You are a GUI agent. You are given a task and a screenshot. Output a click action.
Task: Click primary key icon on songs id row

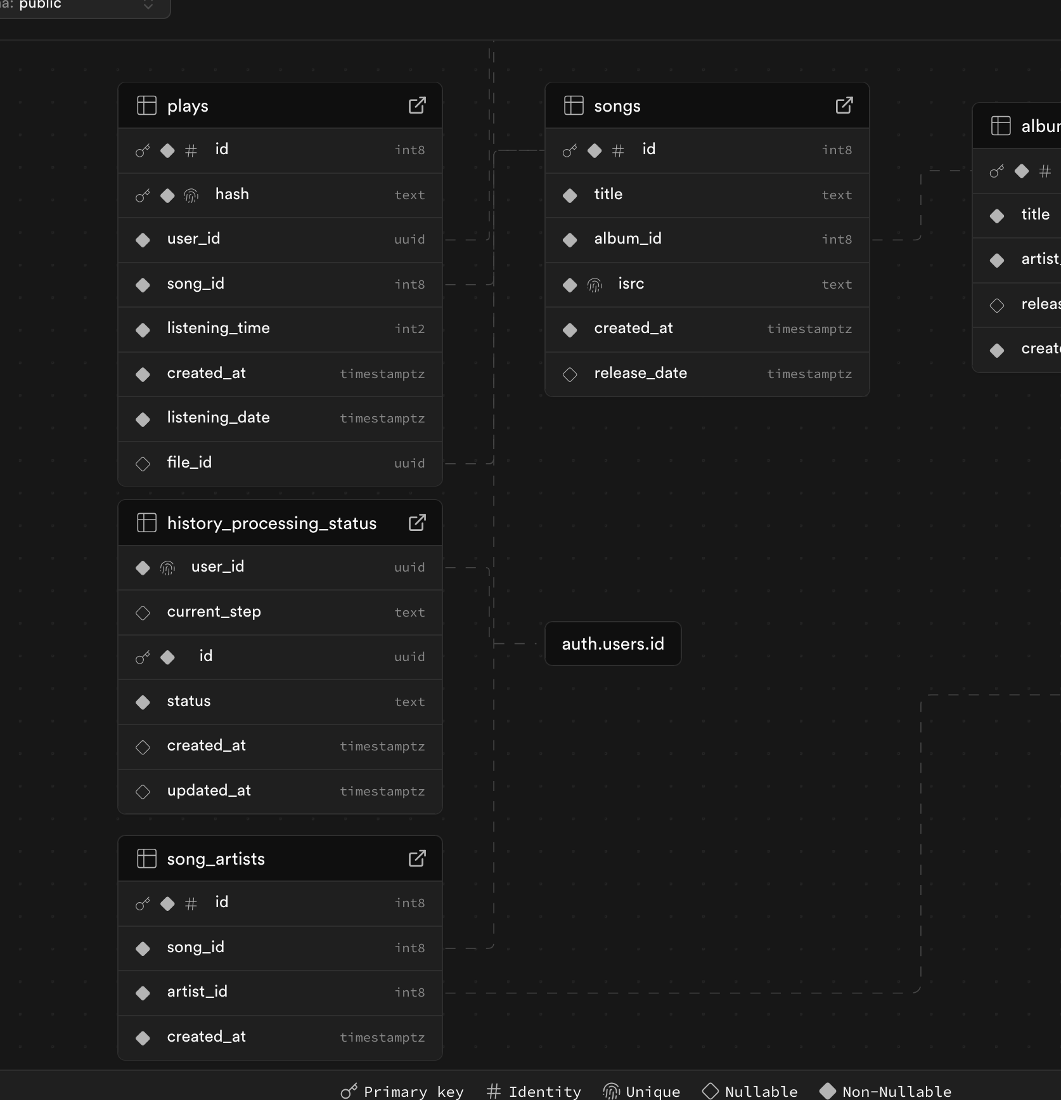pos(570,150)
